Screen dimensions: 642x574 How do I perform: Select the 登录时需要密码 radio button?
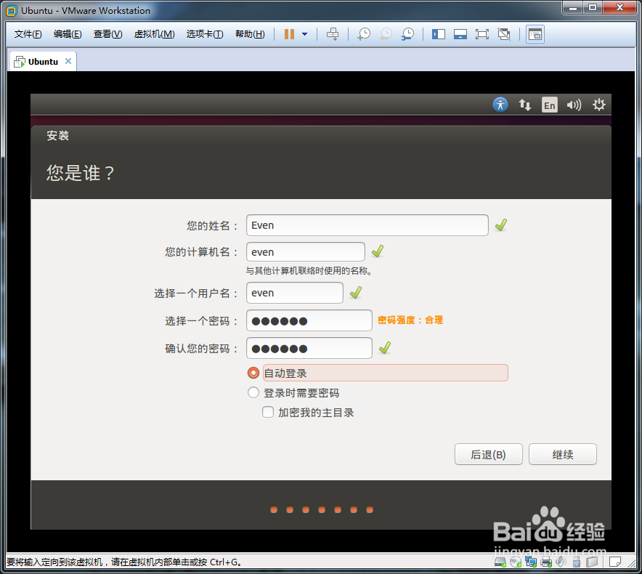point(253,392)
